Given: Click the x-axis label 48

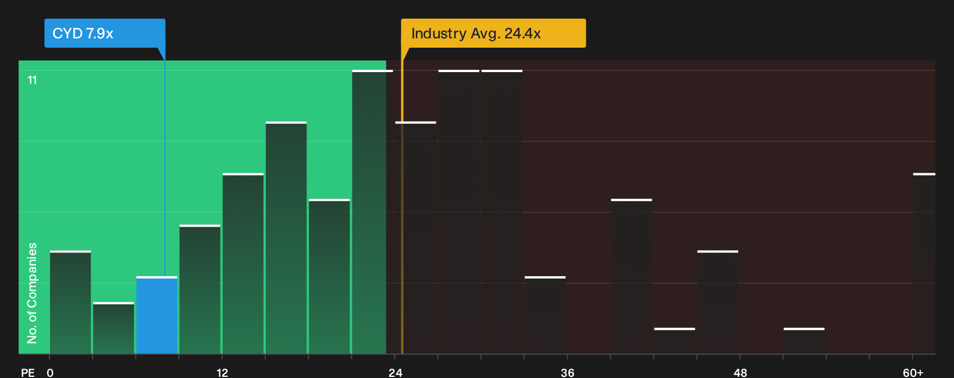Looking at the screenshot, I should [740, 373].
